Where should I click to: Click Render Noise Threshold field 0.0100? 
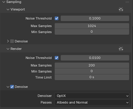[x=95, y=58]
